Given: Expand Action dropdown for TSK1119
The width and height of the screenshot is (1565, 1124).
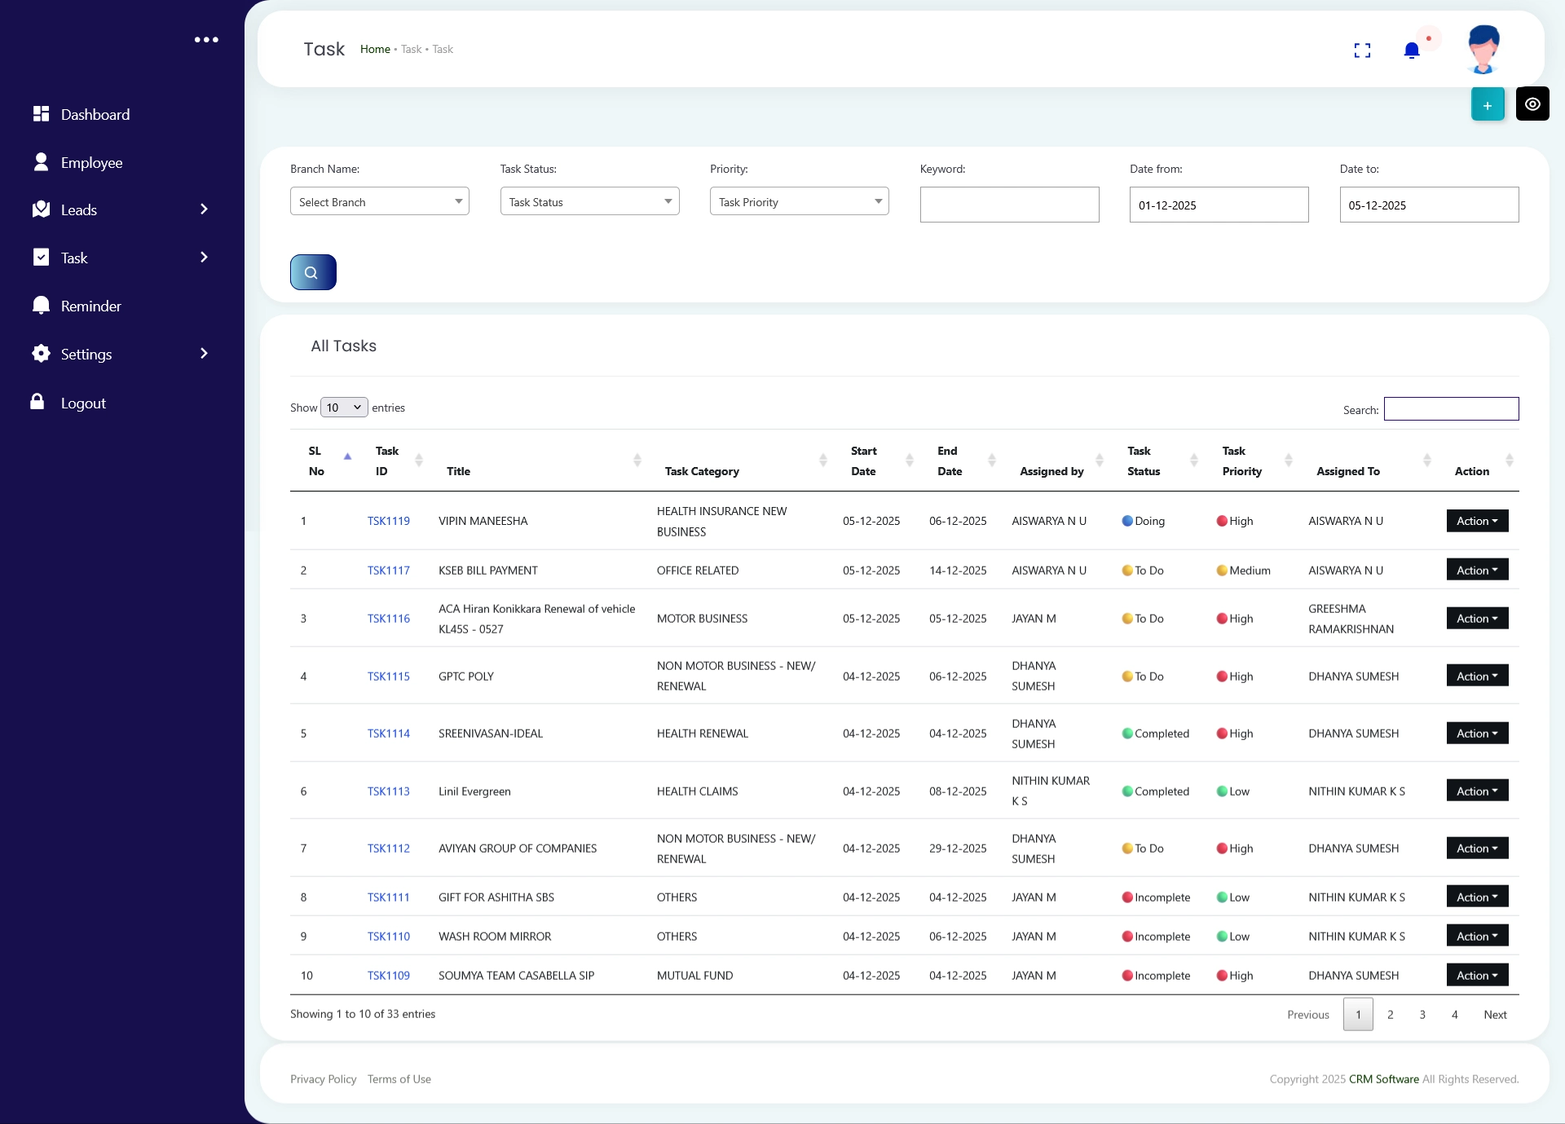Looking at the screenshot, I should (x=1477, y=521).
